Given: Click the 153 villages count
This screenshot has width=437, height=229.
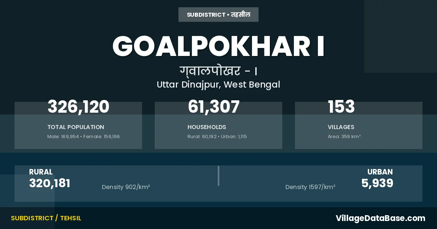Looking at the screenshot, I should click(341, 107).
